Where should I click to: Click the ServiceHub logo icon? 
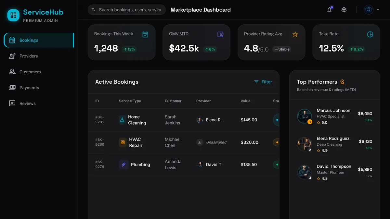pyautogui.click(x=13, y=15)
